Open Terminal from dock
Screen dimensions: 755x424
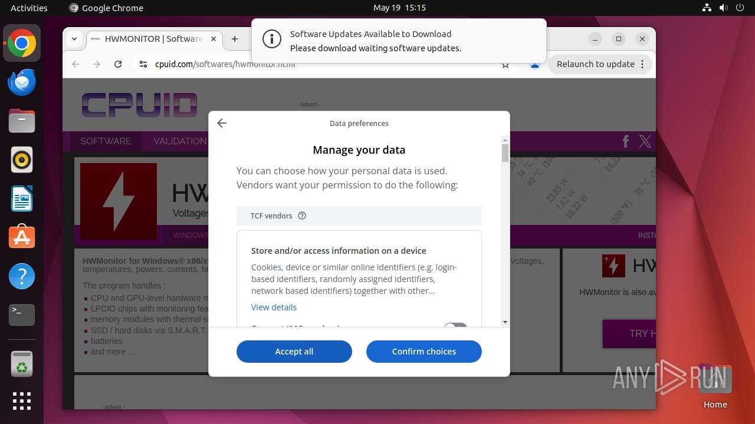[22, 316]
